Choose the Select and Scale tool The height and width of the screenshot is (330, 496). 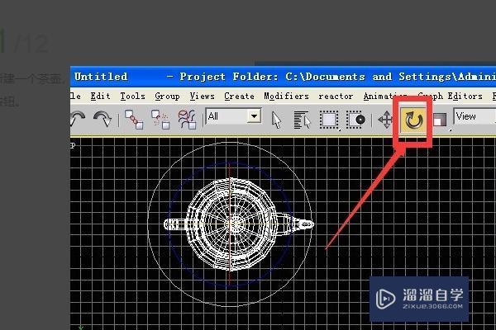[440, 120]
